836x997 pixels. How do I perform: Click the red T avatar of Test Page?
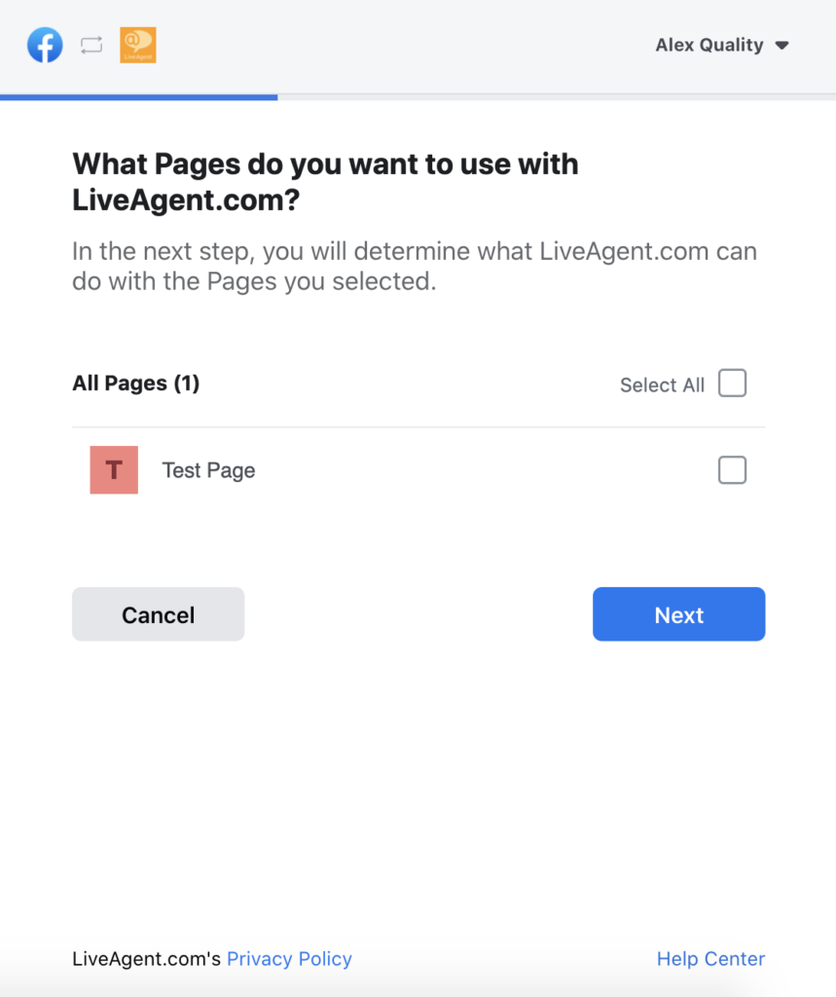tap(114, 470)
